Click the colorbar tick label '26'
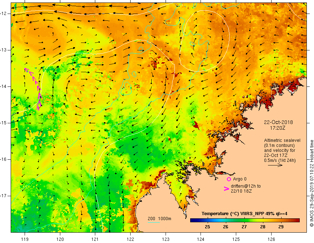Viewport: 314px width, 243px height. 226,227
